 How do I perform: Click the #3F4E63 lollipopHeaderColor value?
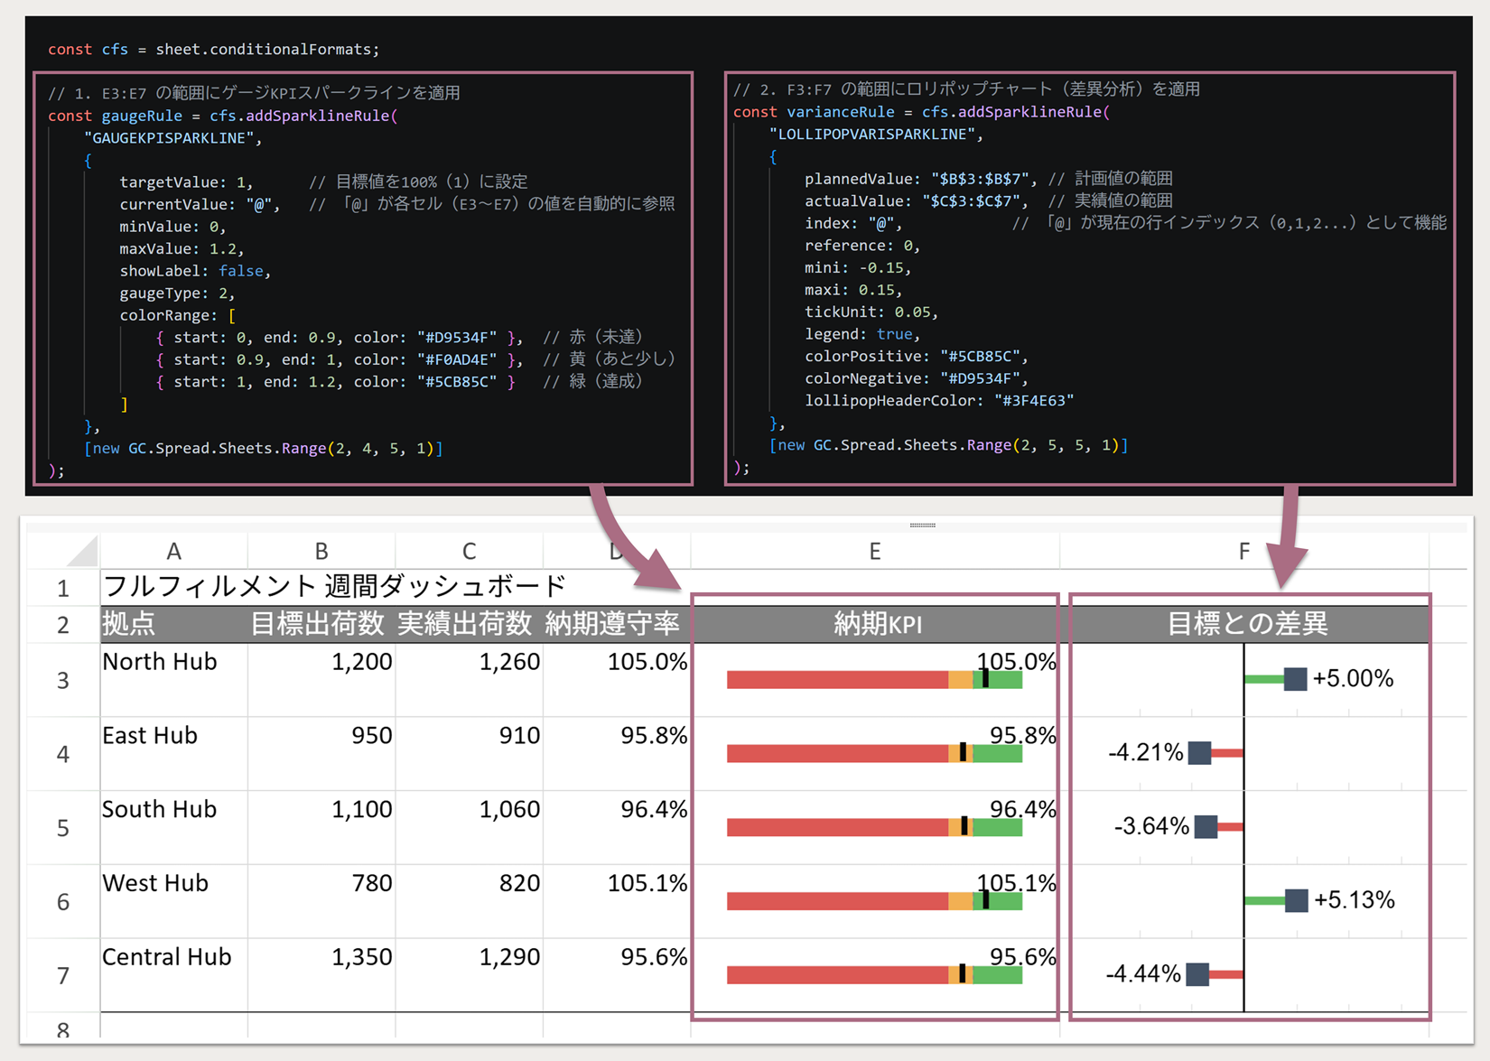(x=1034, y=400)
